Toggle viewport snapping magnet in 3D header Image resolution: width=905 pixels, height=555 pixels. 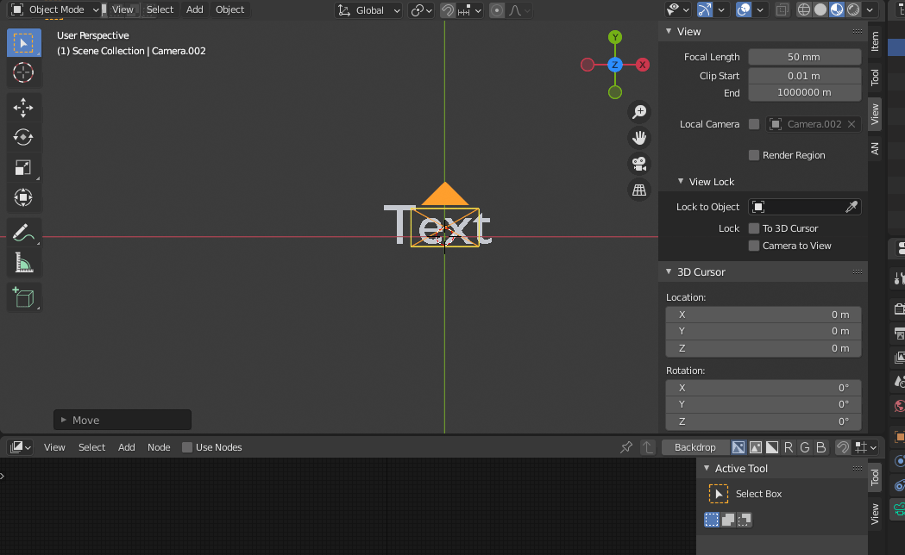tap(447, 10)
